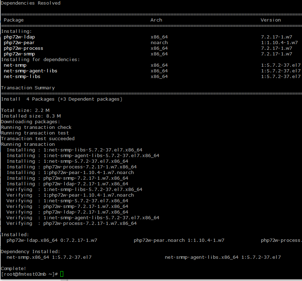
Task: Click the 'Package' column header
Action: click(x=14, y=20)
